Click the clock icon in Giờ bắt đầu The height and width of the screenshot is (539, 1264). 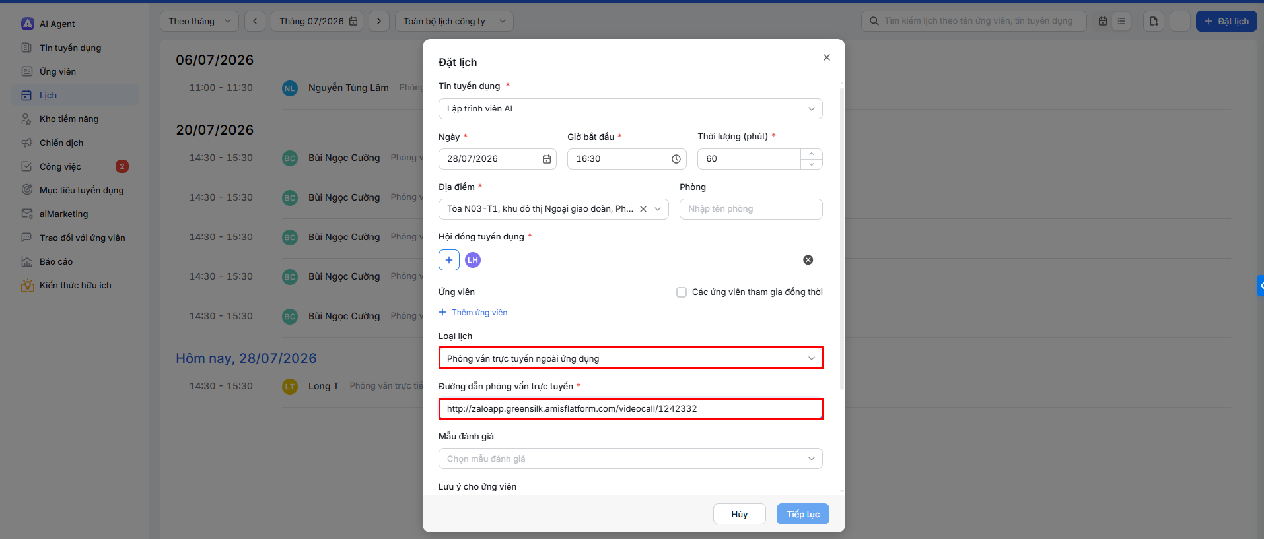(x=676, y=159)
